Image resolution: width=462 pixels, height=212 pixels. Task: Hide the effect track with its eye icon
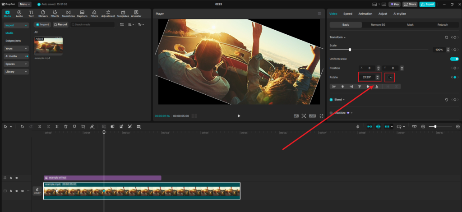17,178
